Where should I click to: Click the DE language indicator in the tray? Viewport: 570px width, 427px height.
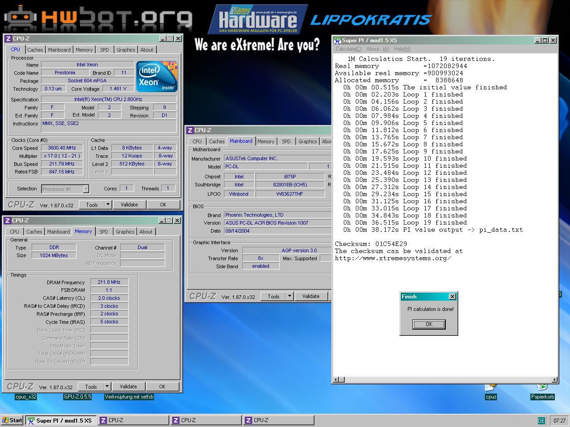pos(541,420)
